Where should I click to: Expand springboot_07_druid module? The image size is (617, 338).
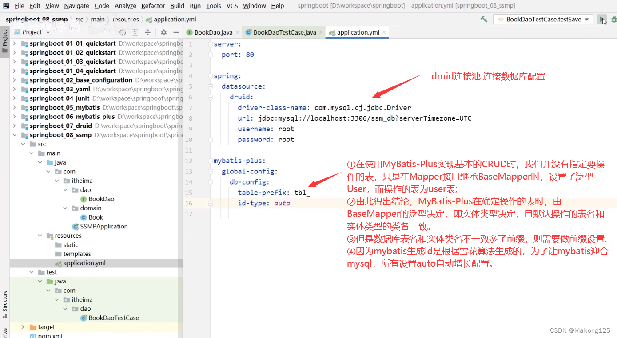coord(14,126)
